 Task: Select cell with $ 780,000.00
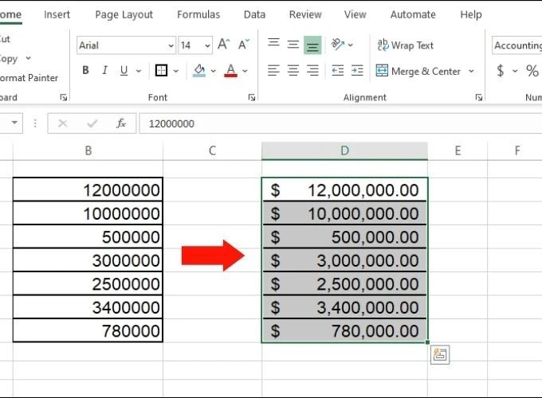[344, 330]
